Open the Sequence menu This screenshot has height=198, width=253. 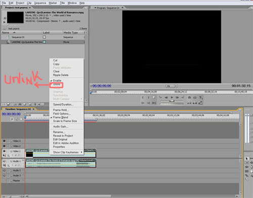point(40,3)
